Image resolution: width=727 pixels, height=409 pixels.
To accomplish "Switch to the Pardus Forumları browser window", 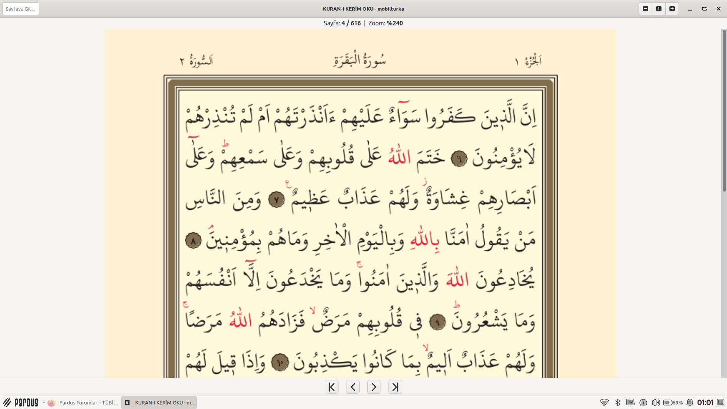I will (84, 403).
